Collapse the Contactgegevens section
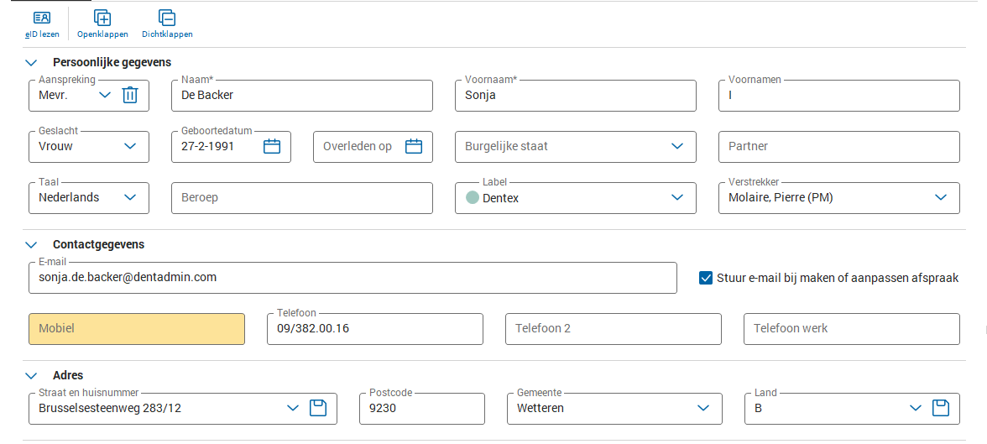Screen dimensions: 987x444 pos(31,244)
